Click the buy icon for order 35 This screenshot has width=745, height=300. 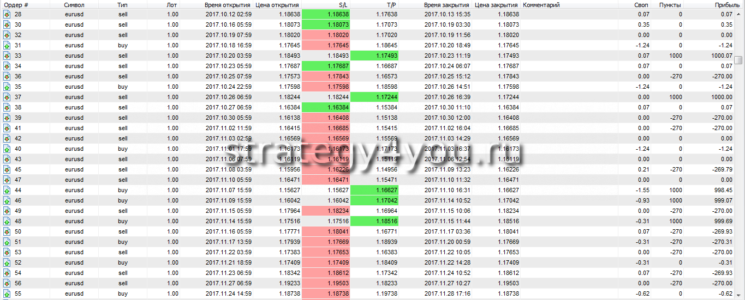coord(7,87)
